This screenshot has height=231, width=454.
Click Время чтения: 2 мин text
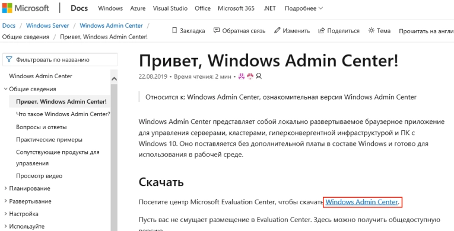tap(203, 76)
